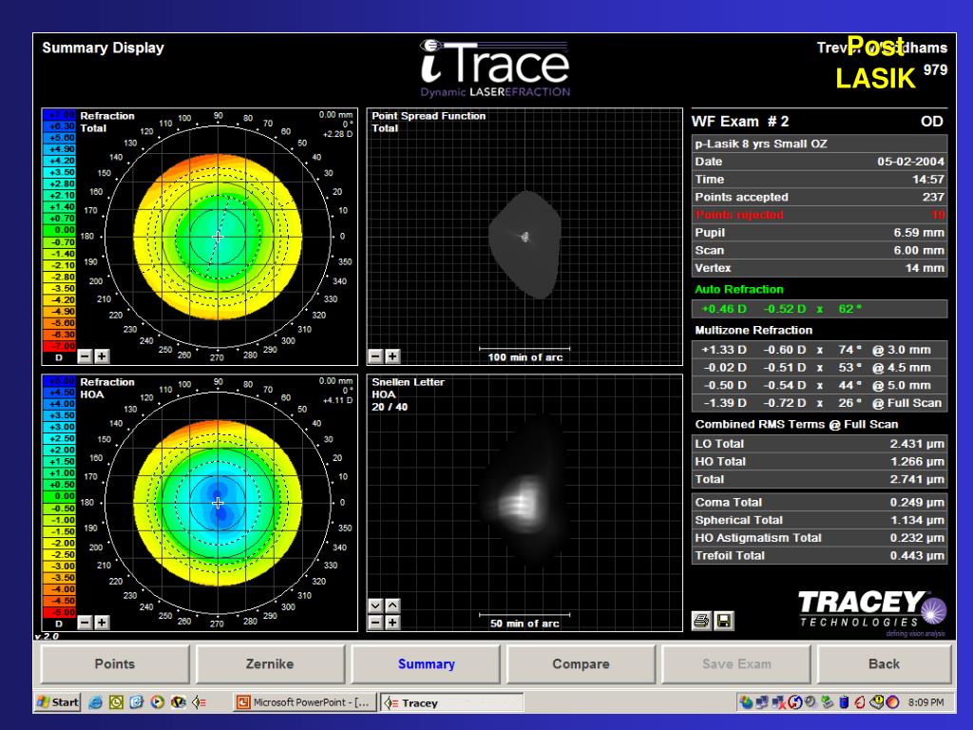973x730 pixels.
Task: Click the -7.00 red swatch in Total color scale
Action: (x=59, y=346)
